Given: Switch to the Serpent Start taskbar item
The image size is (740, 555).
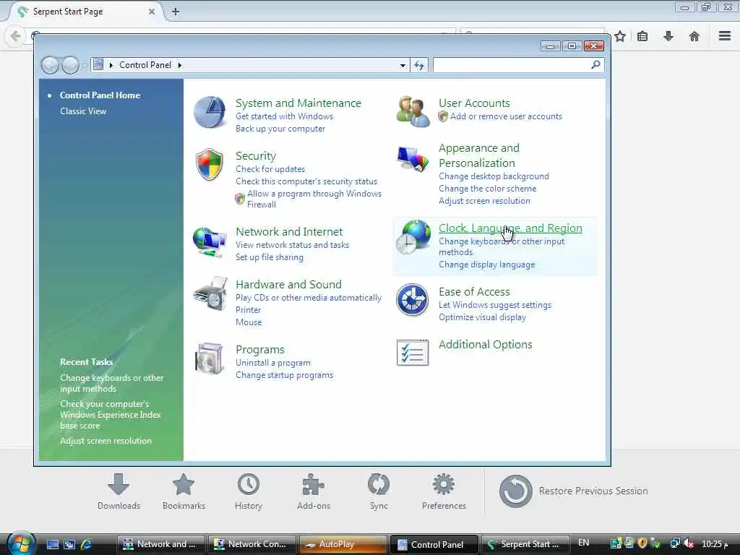Looking at the screenshot, I should click(x=525, y=544).
